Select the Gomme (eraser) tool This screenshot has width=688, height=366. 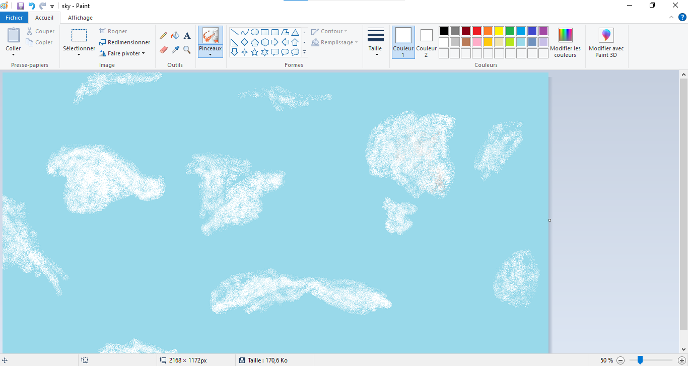click(163, 49)
